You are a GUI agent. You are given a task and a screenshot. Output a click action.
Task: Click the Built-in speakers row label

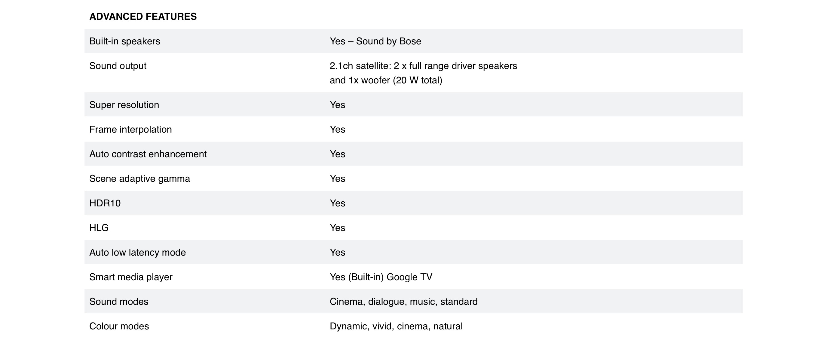[124, 41]
